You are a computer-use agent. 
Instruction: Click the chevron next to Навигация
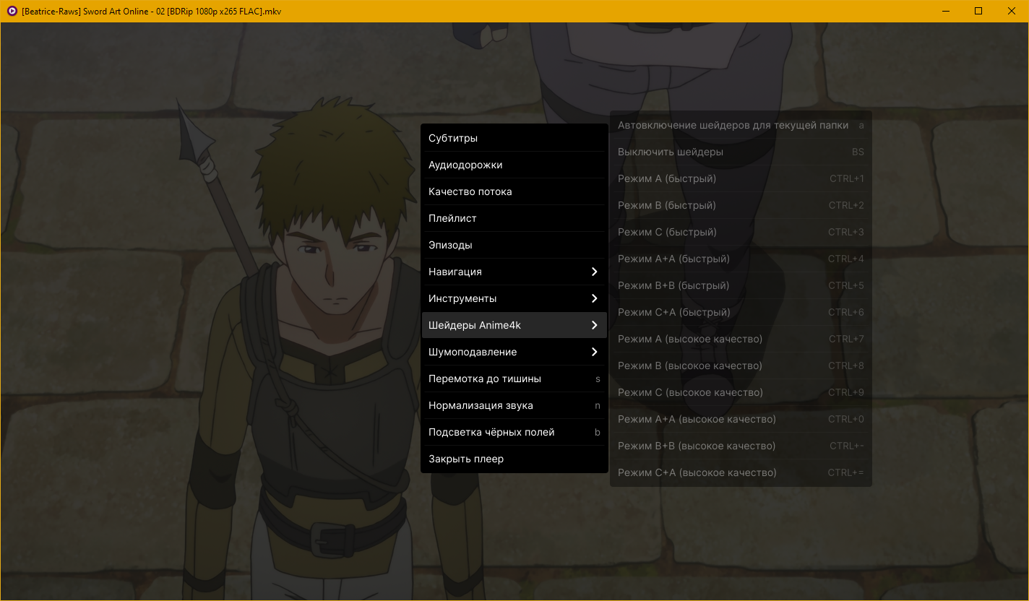[594, 272]
